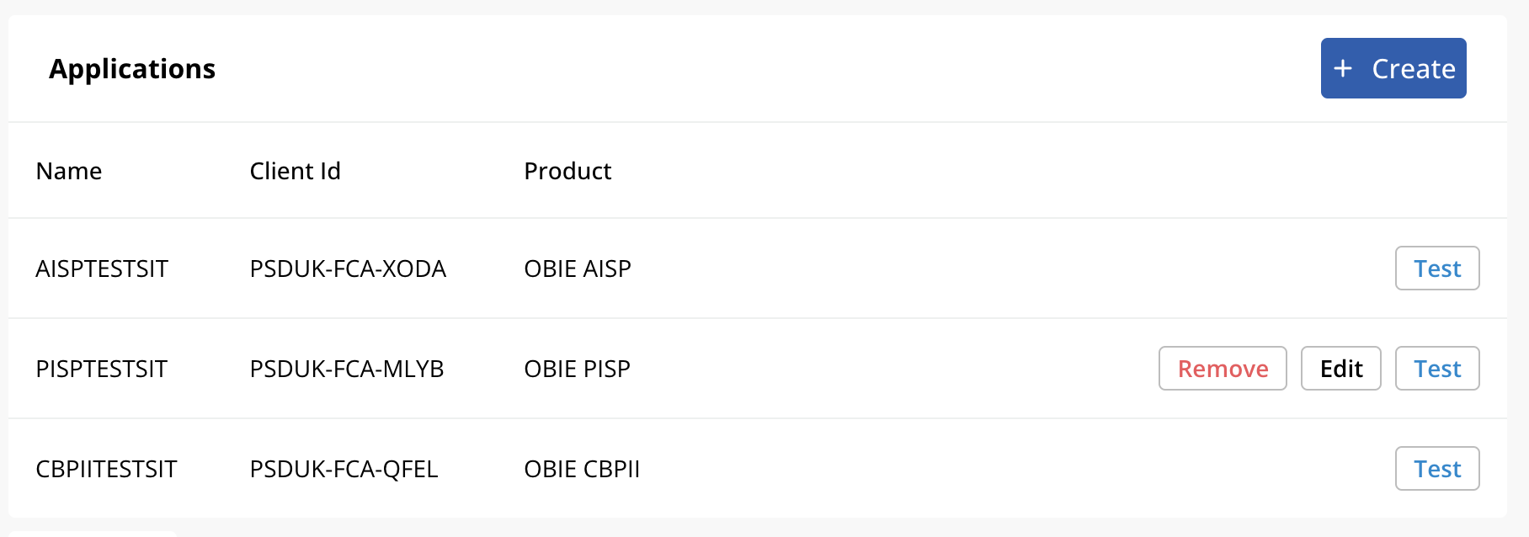The width and height of the screenshot is (1529, 537).
Task: Select the CBPIITESTSIT name cell
Action: click(106, 469)
